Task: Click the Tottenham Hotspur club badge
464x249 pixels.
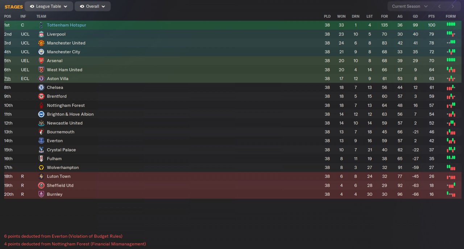Action: 41,25
